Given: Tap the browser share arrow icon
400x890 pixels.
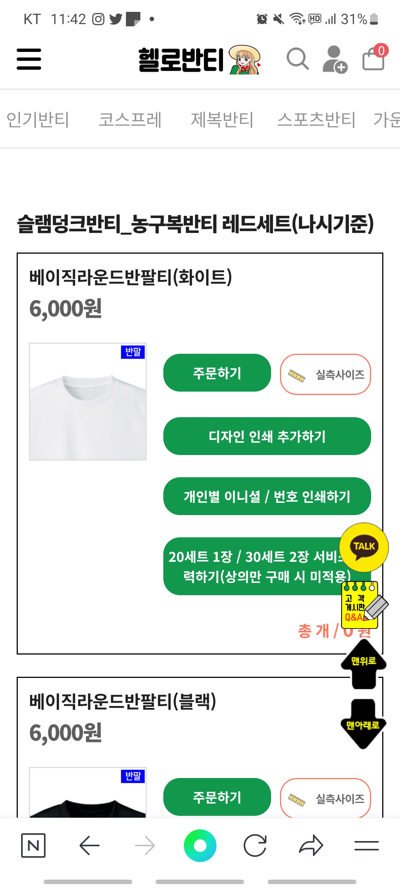Looking at the screenshot, I should (x=311, y=845).
